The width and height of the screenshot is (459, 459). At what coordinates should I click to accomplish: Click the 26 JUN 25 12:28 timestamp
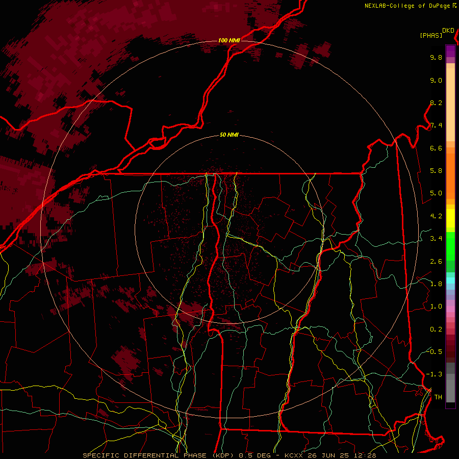(342, 455)
